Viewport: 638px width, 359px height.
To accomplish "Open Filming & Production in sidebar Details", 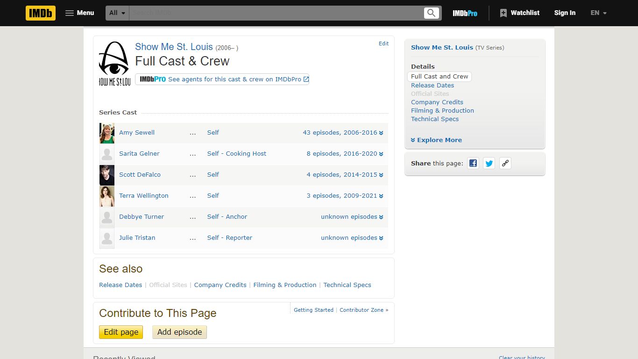I will click(x=442, y=111).
